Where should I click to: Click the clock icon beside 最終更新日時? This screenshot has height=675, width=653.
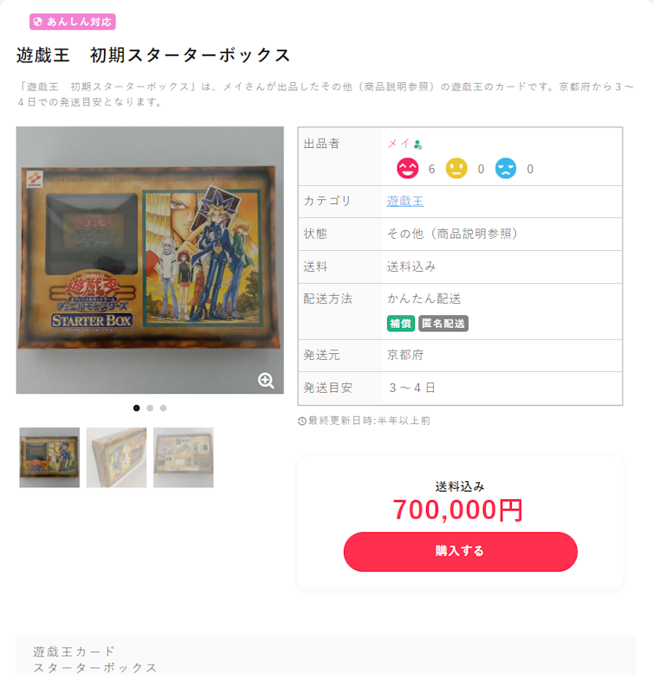coord(302,421)
